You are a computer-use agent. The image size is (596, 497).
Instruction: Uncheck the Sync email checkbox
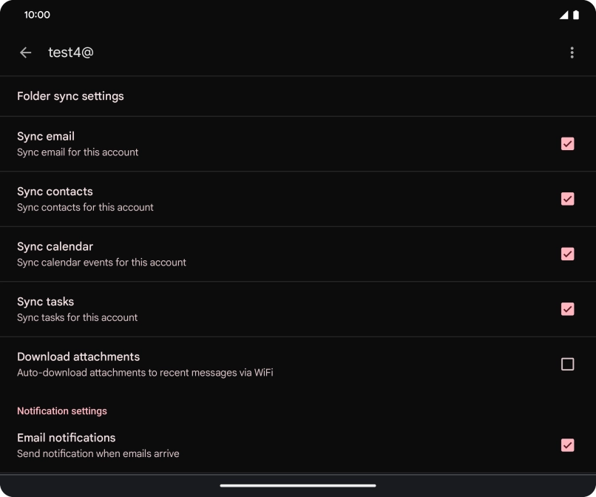click(x=567, y=143)
